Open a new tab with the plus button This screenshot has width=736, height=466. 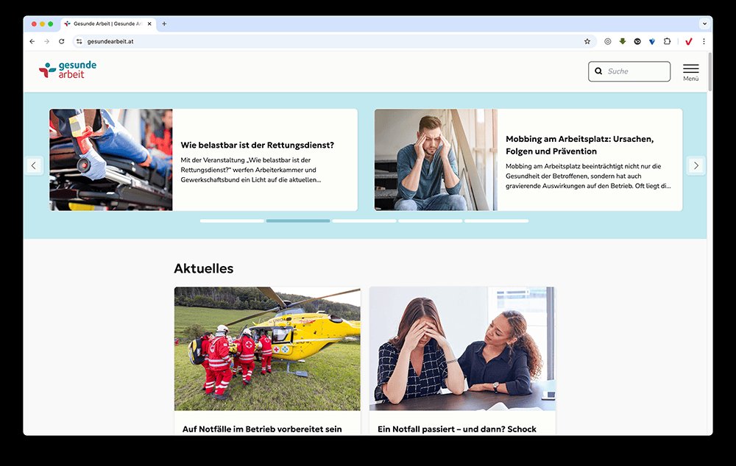click(163, 24)
